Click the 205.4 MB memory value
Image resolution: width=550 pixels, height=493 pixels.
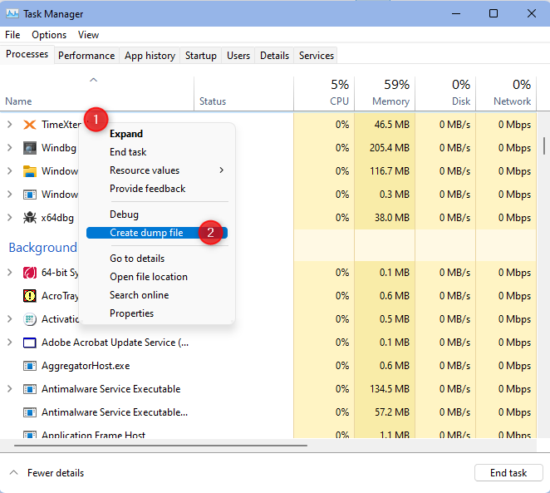390,148
